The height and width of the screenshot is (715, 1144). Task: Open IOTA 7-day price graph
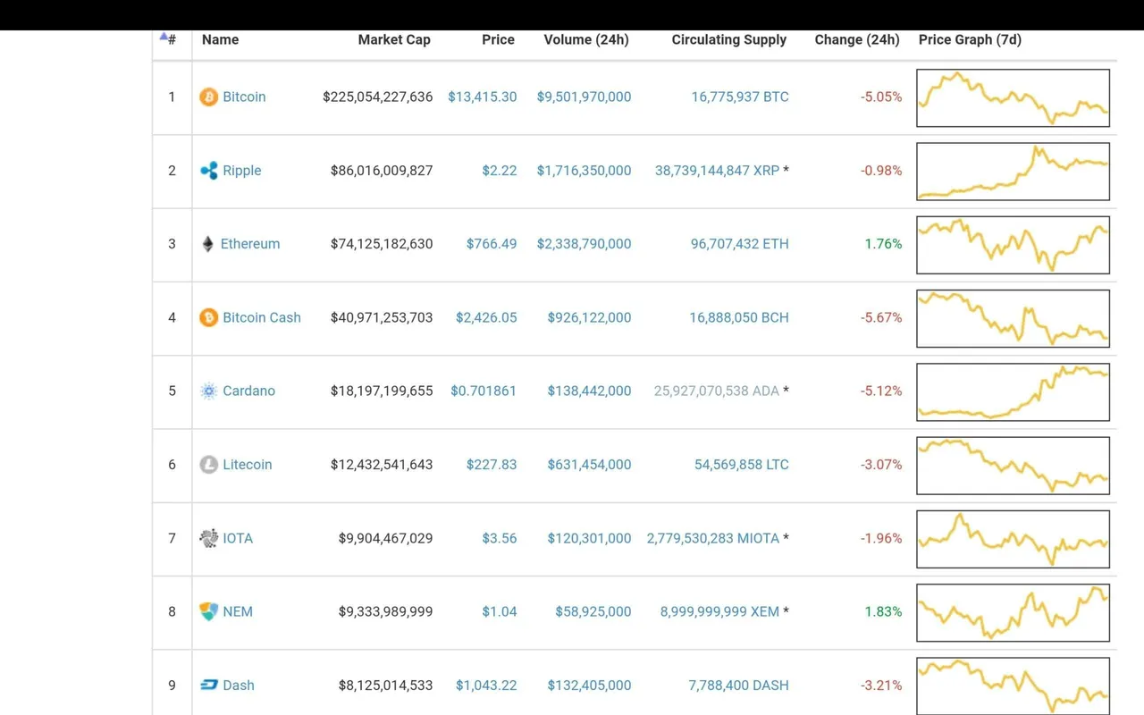point(1014,539)
